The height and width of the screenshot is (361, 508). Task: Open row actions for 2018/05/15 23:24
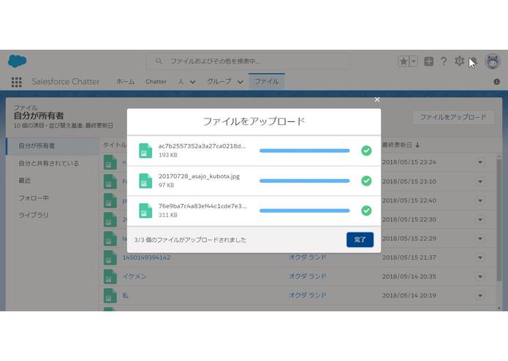[480, 162]
